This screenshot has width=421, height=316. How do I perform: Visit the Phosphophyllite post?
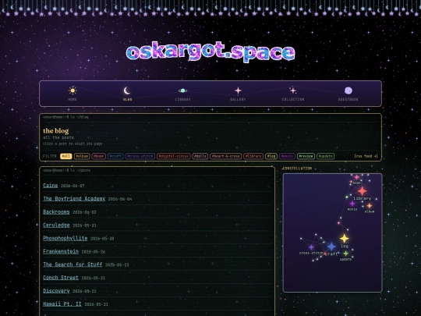[x=65, y=238]
